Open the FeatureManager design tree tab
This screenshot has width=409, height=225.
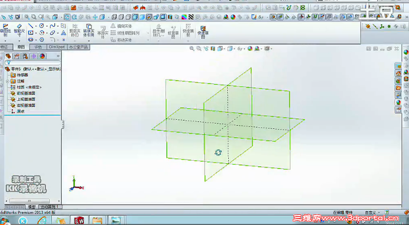click(x=8, y=56)
